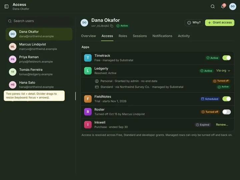Click 'Purchase · ended Sep 30' text
Screen dimensions: 240x180
[x=111, y=127]
